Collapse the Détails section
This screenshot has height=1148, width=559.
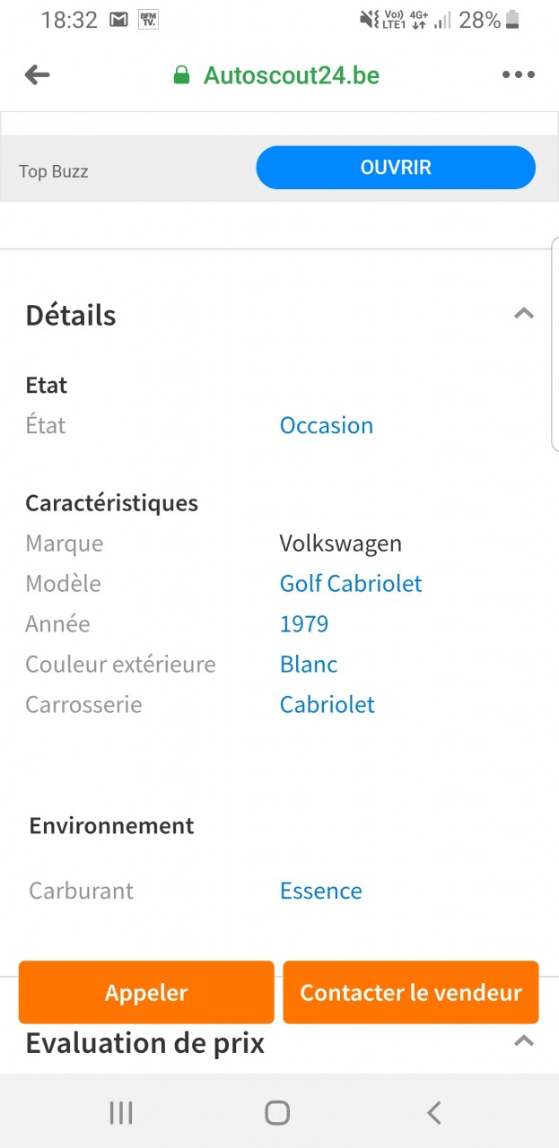(523, 314)
